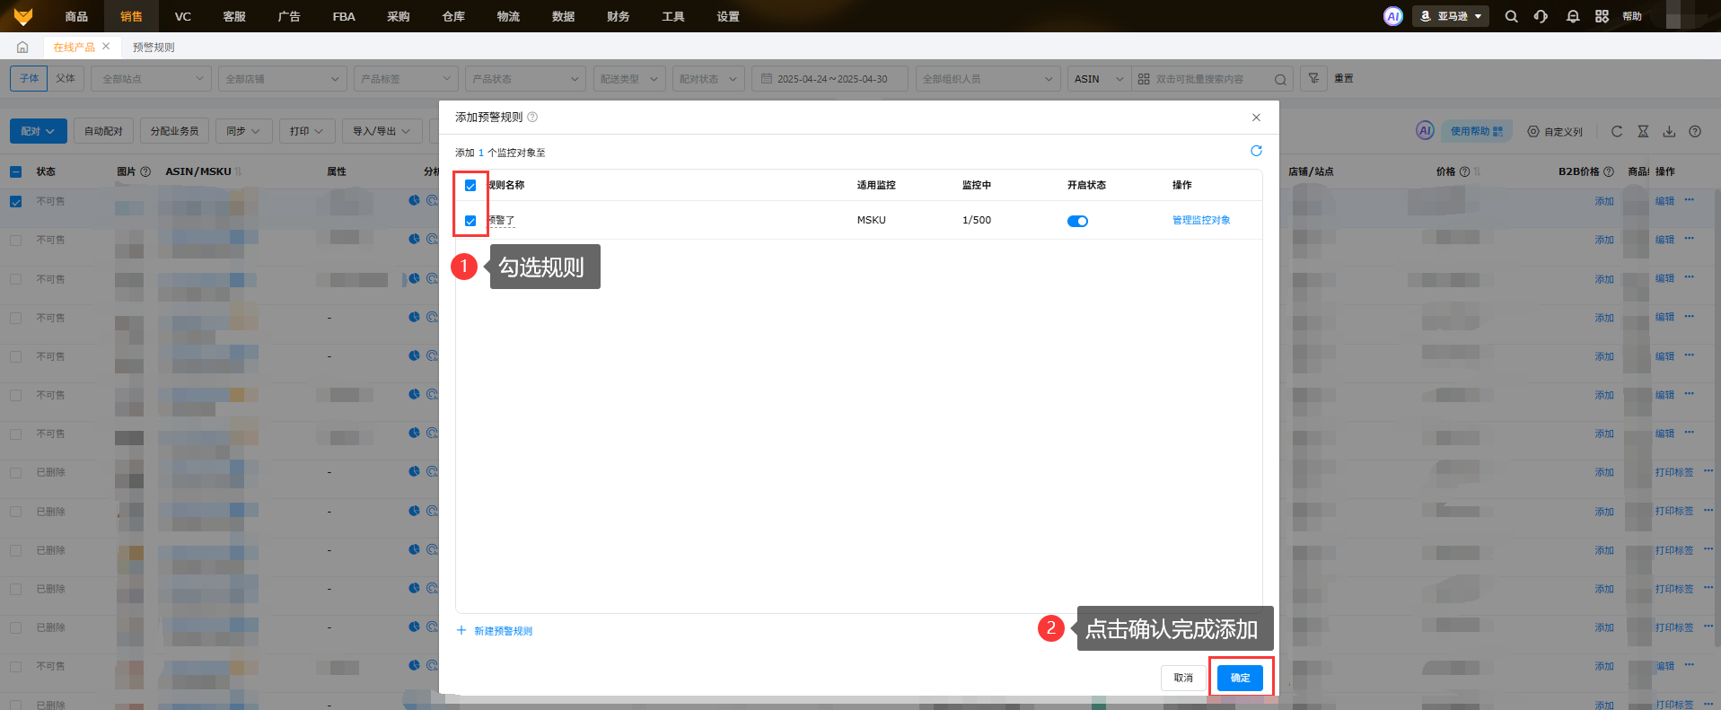The width and height of the screenshot is (1721, 710).
Task: Expand the 打印 dropdown button
Action: coord(307,131)
